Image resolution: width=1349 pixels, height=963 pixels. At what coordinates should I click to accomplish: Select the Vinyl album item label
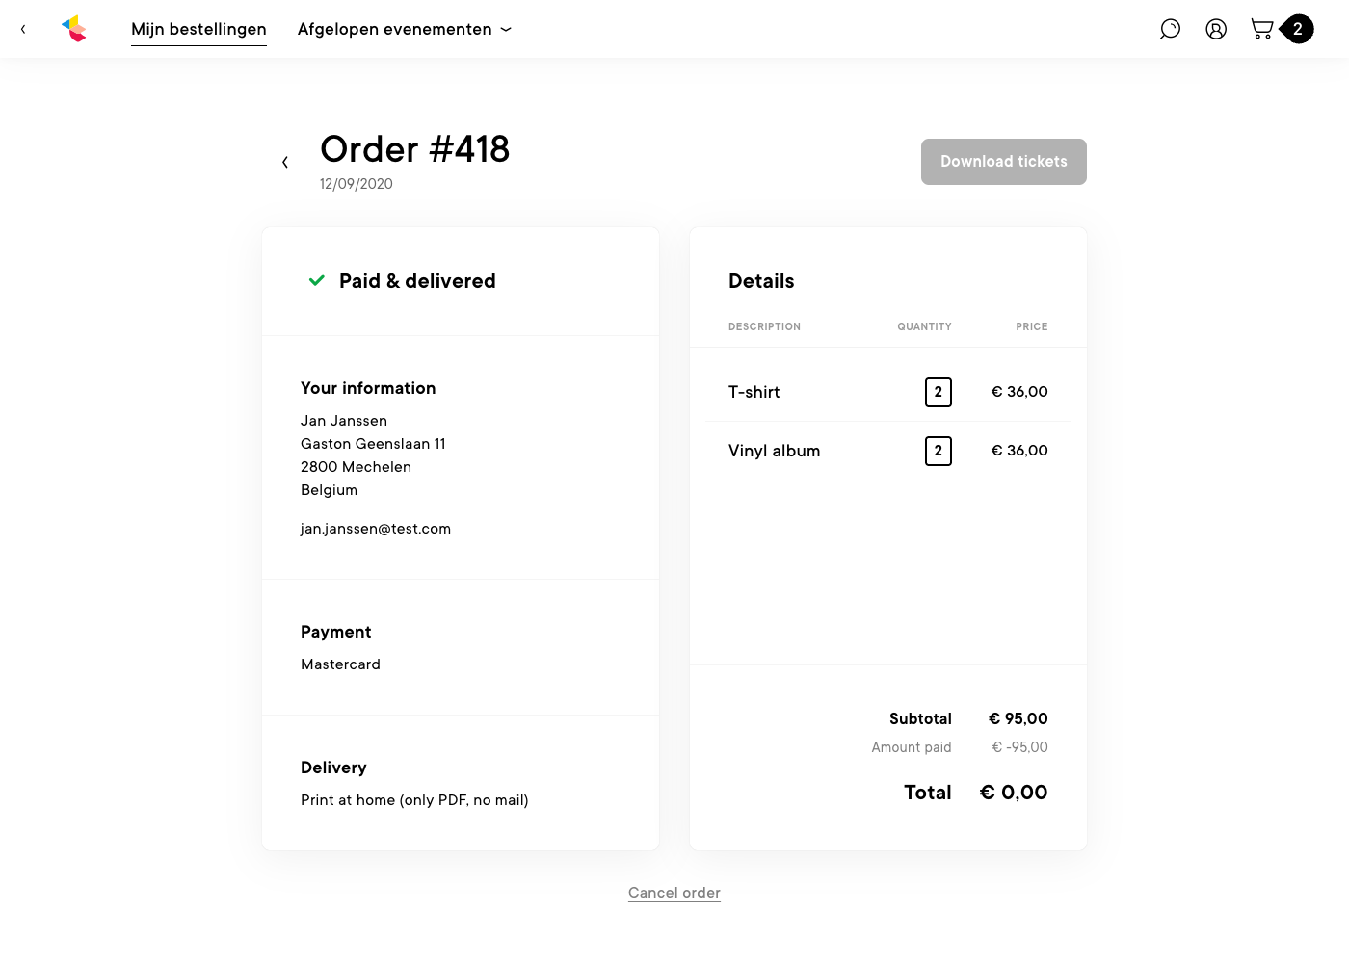pos(774,451)
